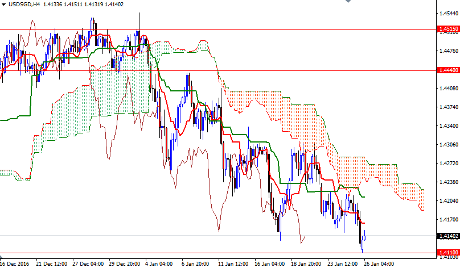Viewport: 460px width, 268px height.
Task: Click the dropdown triangle beside USDSGD,H4
Action: point(3,5)
